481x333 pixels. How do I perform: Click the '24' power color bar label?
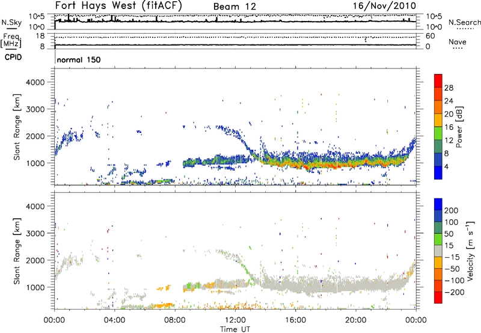click(449, 101)
